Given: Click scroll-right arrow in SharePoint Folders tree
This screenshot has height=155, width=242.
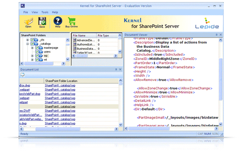Looking at the screenshot, I should [x=63, y=64].
